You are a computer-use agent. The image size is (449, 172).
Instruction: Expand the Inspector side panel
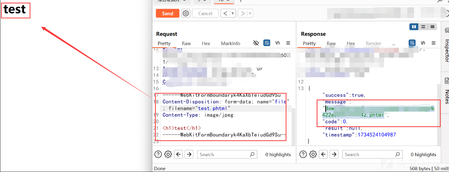pos(447,51)
